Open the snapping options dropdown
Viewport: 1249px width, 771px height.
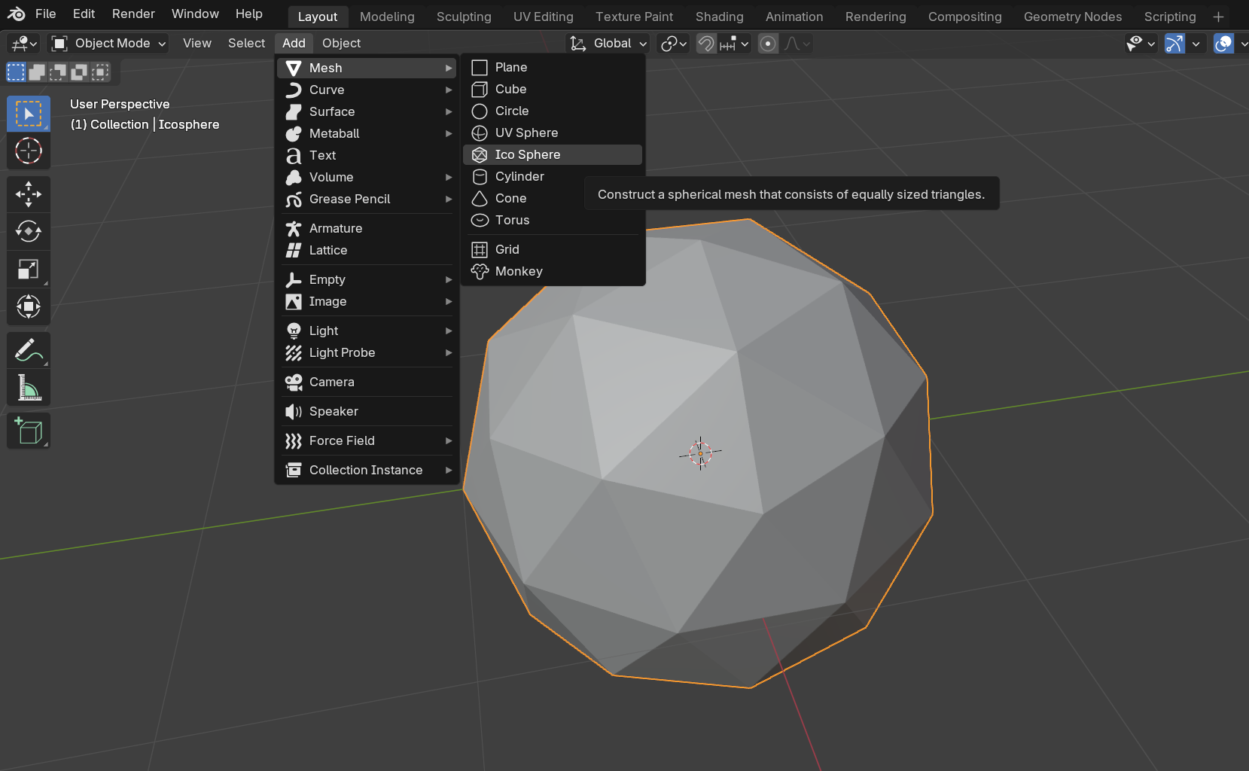[734, 44]
